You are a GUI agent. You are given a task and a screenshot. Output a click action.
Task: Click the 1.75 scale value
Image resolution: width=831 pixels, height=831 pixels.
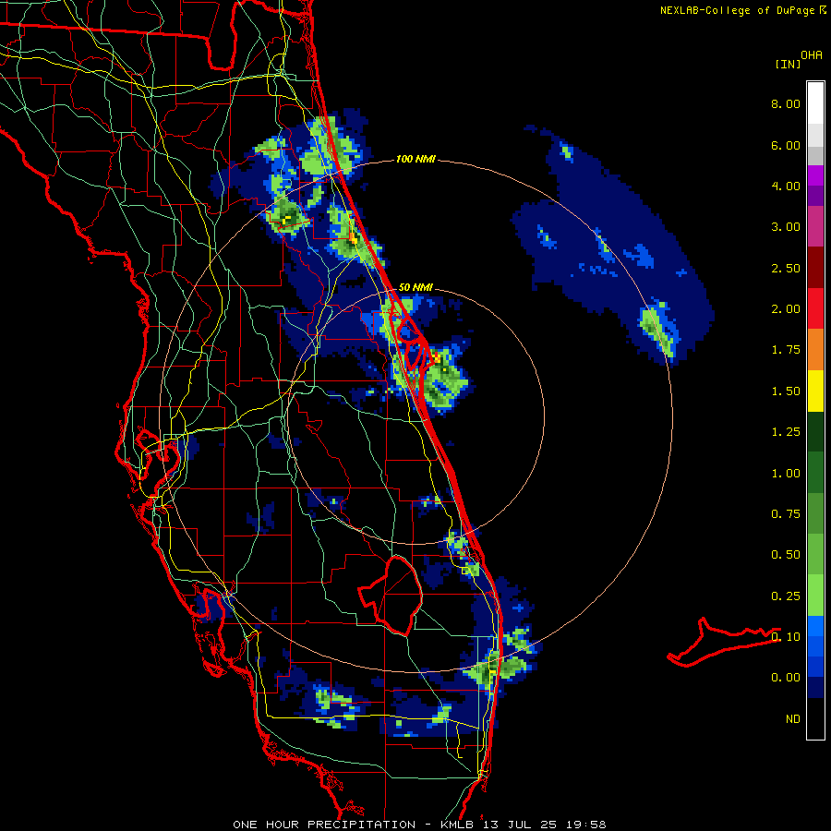(786, 350)
